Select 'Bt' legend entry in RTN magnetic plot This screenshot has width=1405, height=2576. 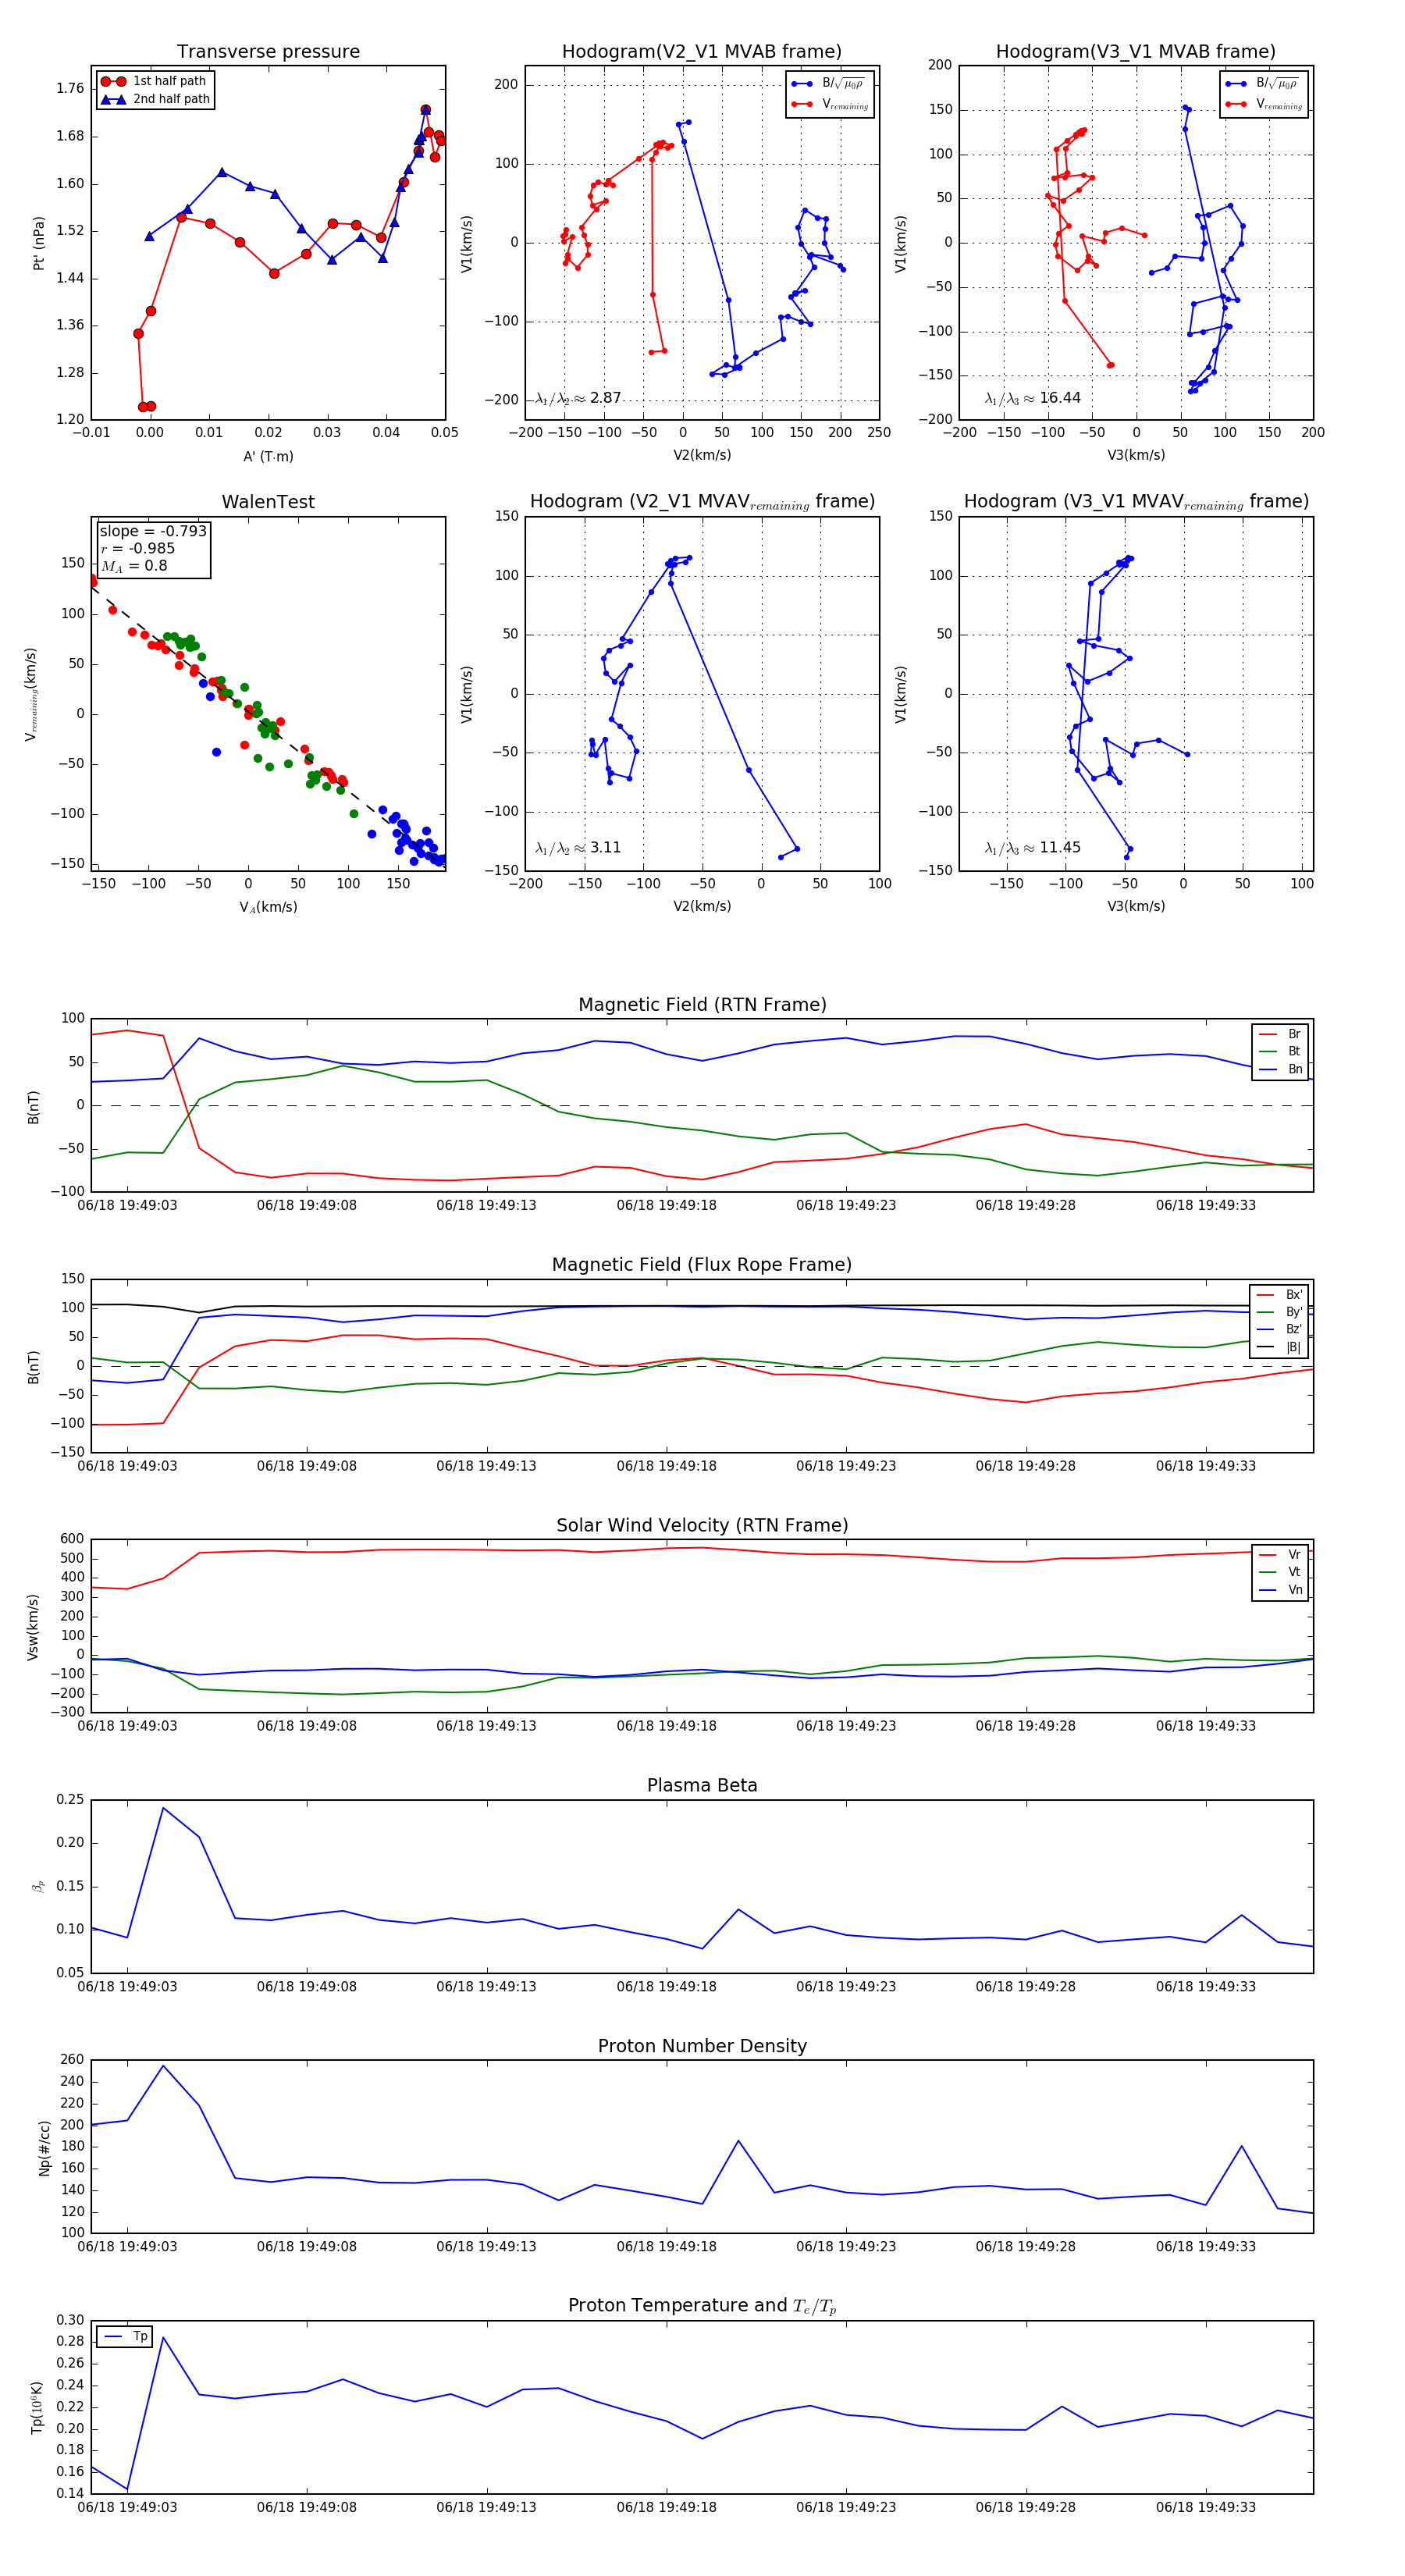click(1280, 1051)
